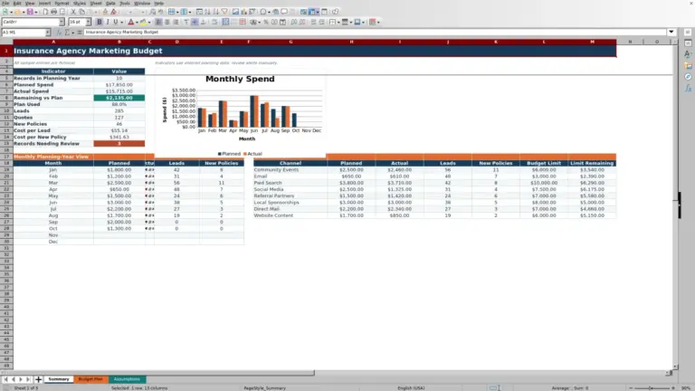This screenshot has width=695, height=391.
Task: Click the Italic formatting icon
Action: click(108, 22)
